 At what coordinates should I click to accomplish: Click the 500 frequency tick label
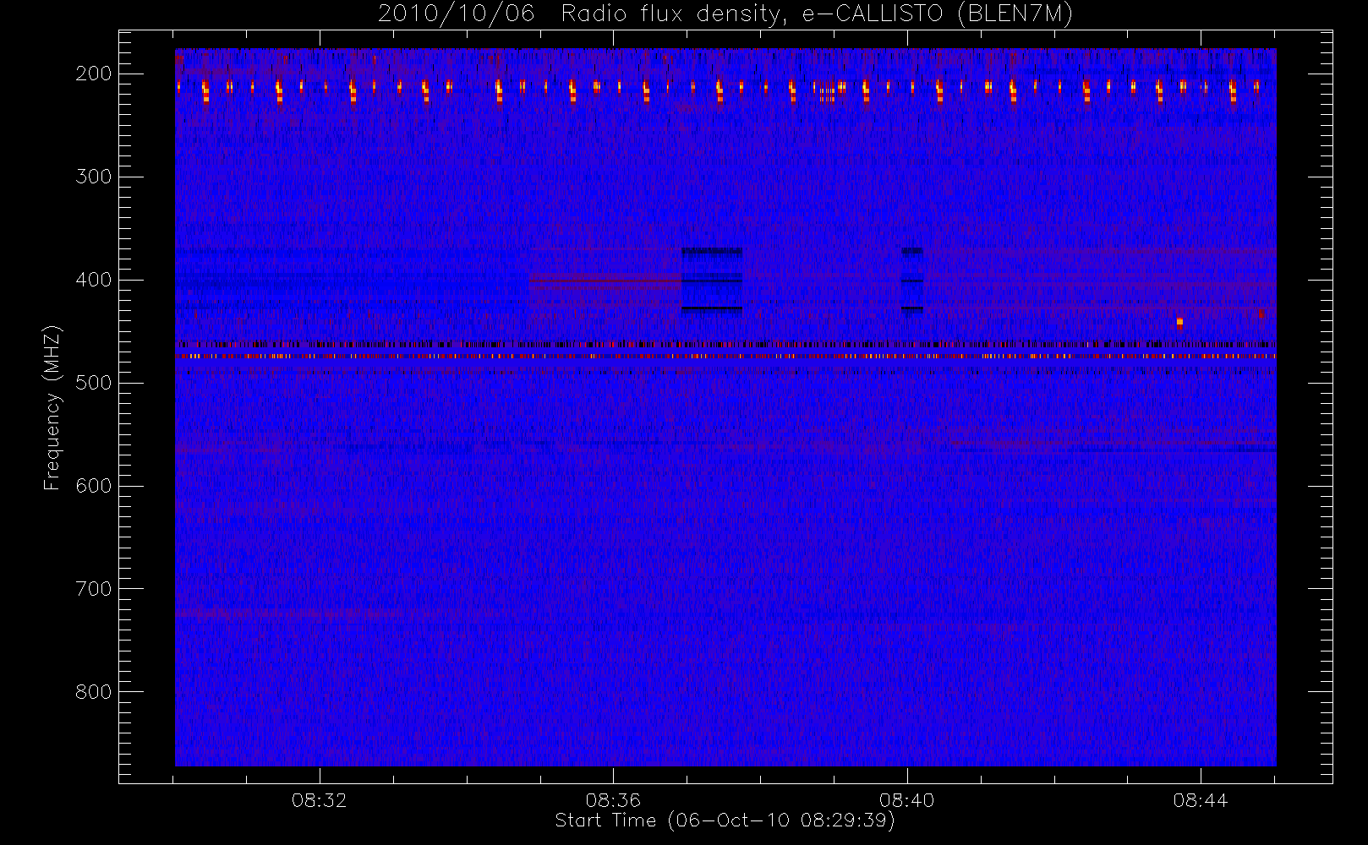tap(94, 383)
